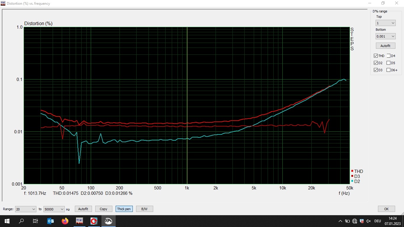Click the Distortion (%) axis title
The width and height of the screenshot is (404, 227).
tap(38, 24)
